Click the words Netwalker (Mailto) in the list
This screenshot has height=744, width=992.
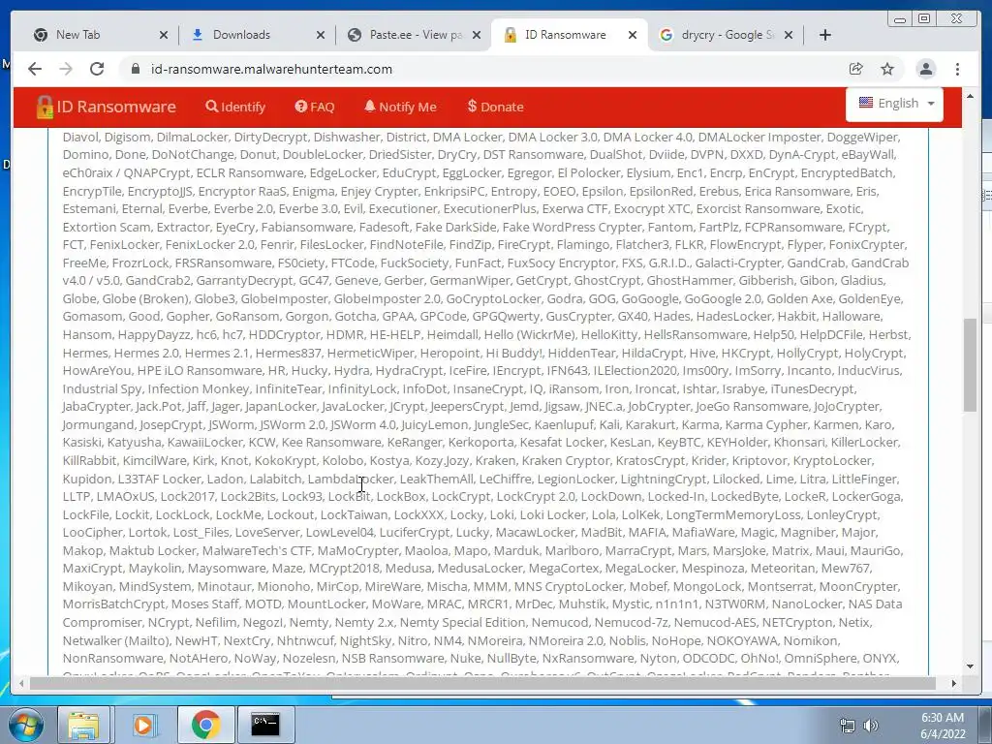pyautogui.click(x=116, y=640)
